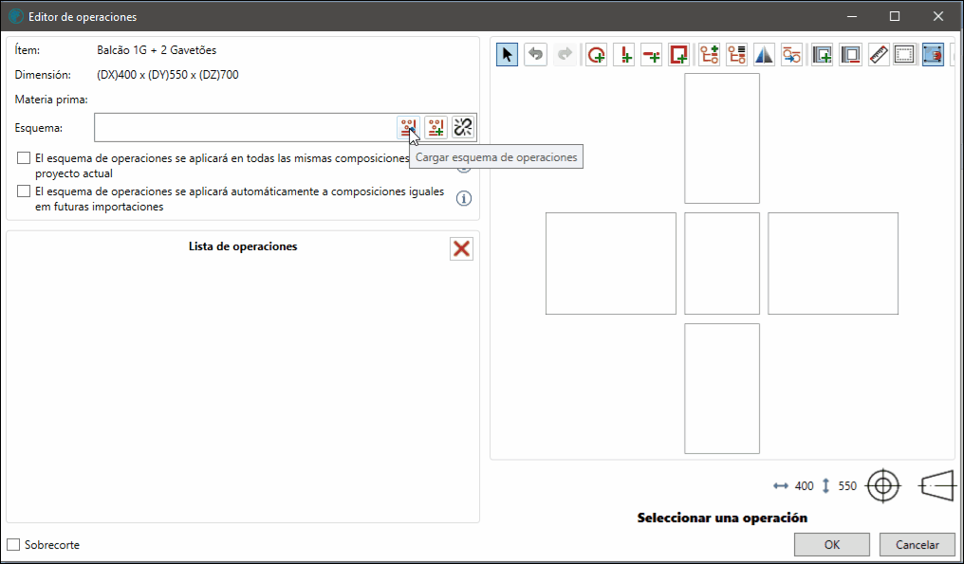This screenshot has width=964, height=564.
Task: Select the right face panel in preview
Action: (x=833, y=264)
